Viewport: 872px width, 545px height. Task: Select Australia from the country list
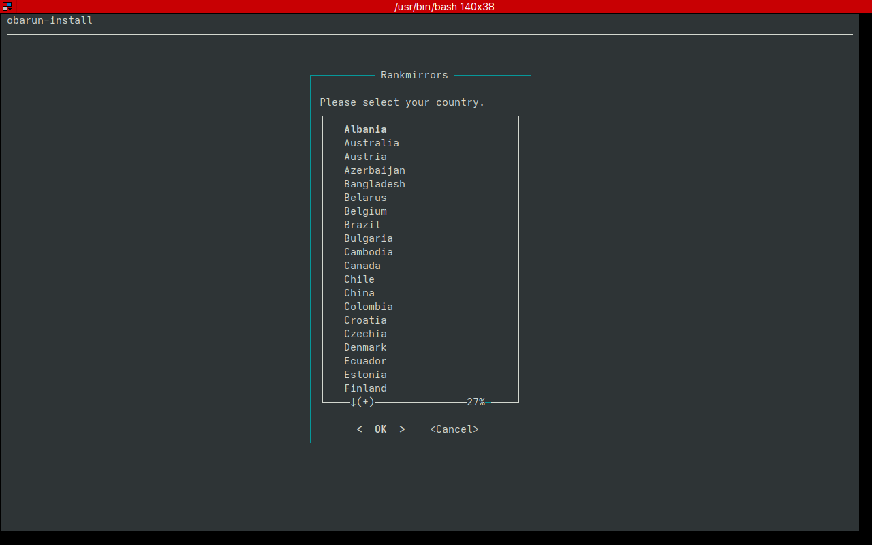coord(371,143)
